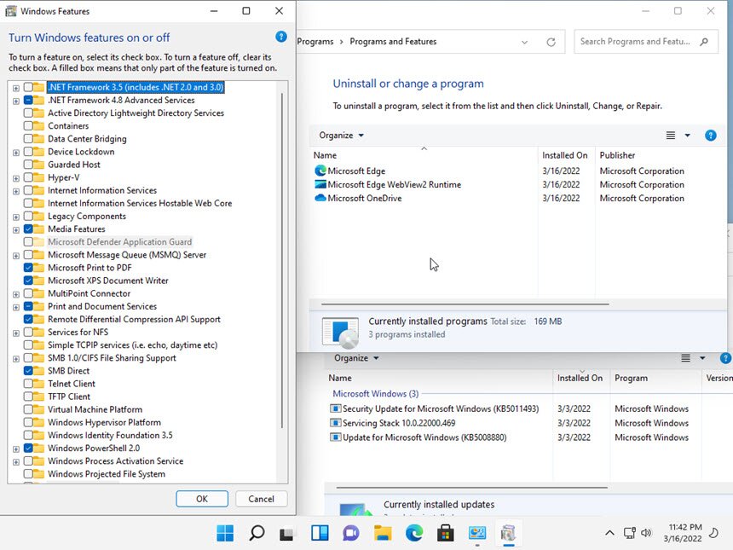Enable .NET Framework 3.5 checkbox
733x550 pixels.
(28, 87)
